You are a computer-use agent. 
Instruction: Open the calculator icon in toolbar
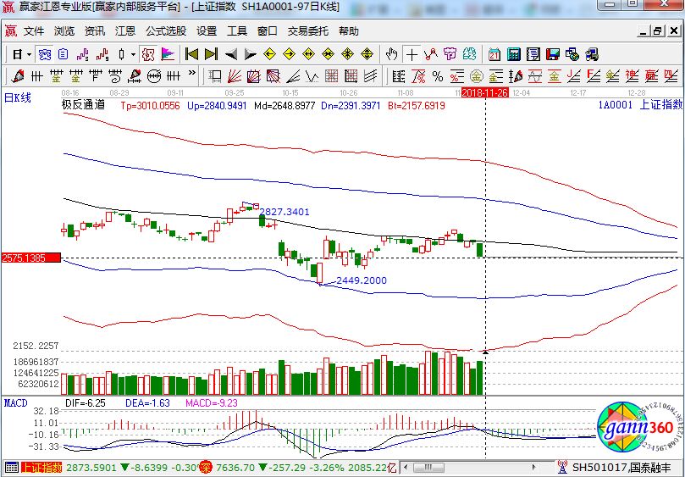click(x=514, y=54)
